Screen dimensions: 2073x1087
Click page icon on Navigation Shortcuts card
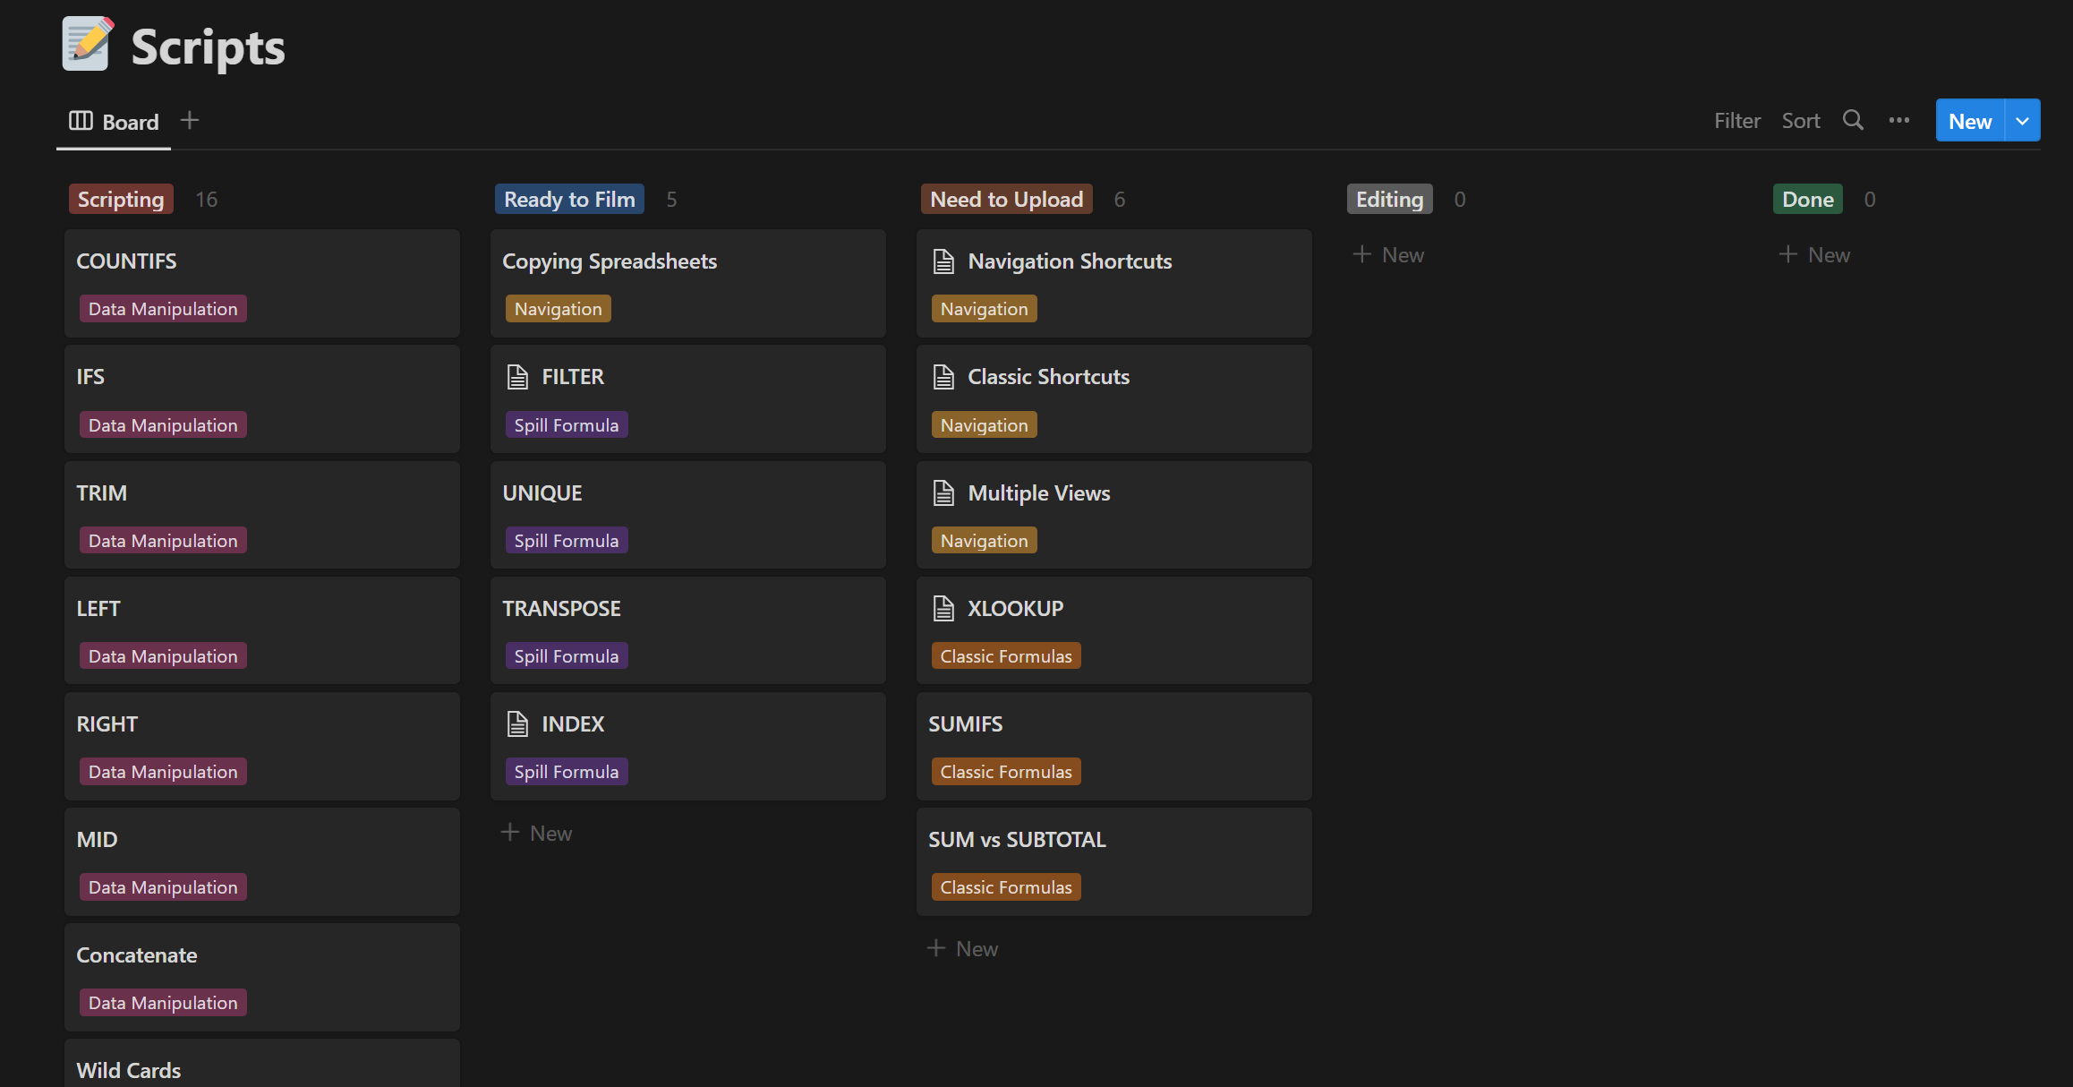click(943, 261)
